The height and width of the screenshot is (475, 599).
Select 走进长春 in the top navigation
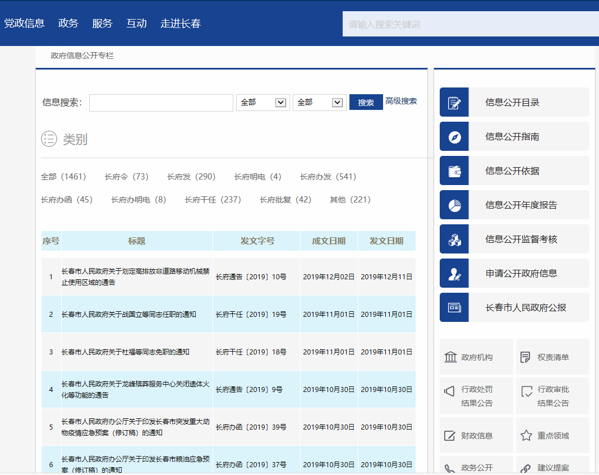point(181,24)
